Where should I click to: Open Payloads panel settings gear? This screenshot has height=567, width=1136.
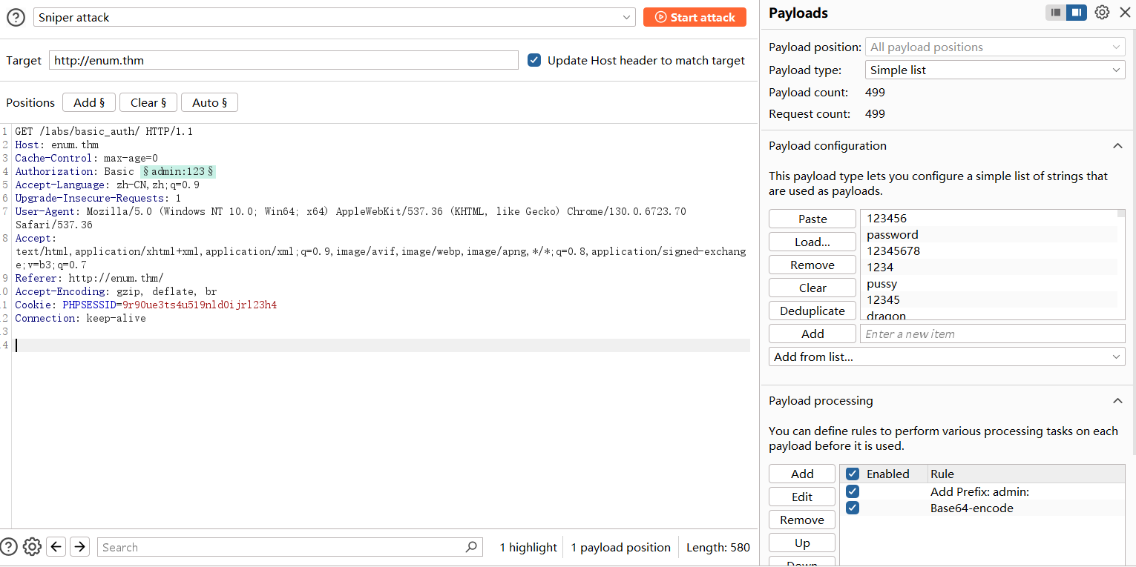coord(1102,13)
